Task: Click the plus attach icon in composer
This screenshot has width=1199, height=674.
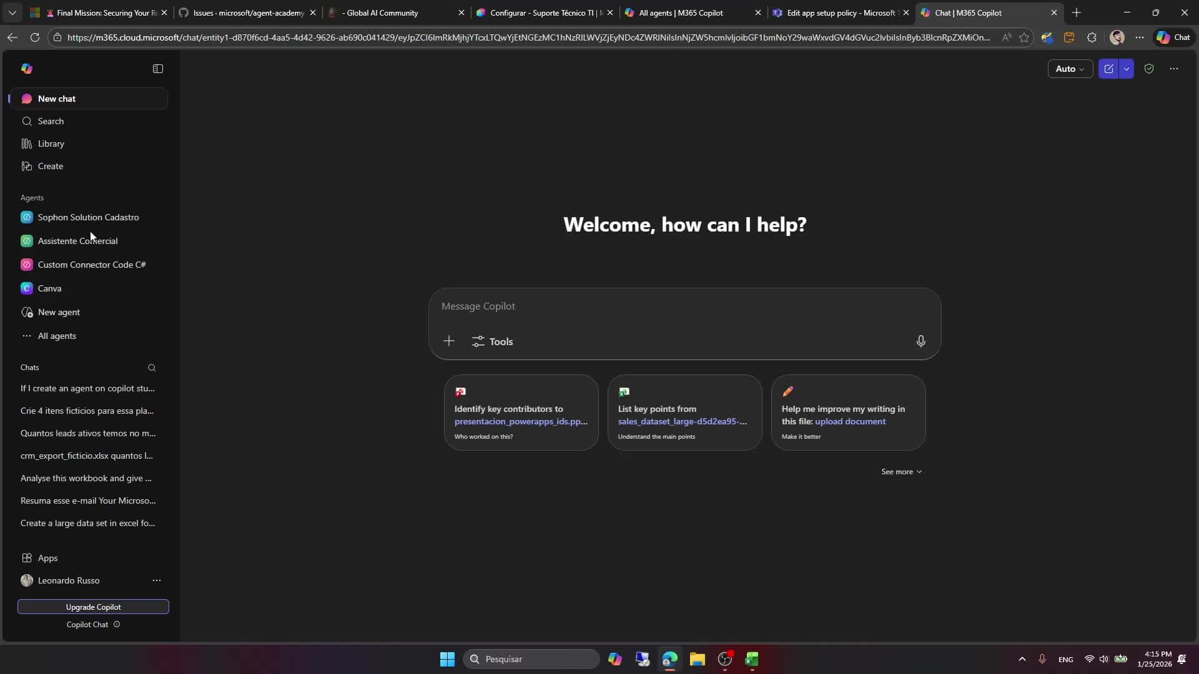Action: (449, 341)
